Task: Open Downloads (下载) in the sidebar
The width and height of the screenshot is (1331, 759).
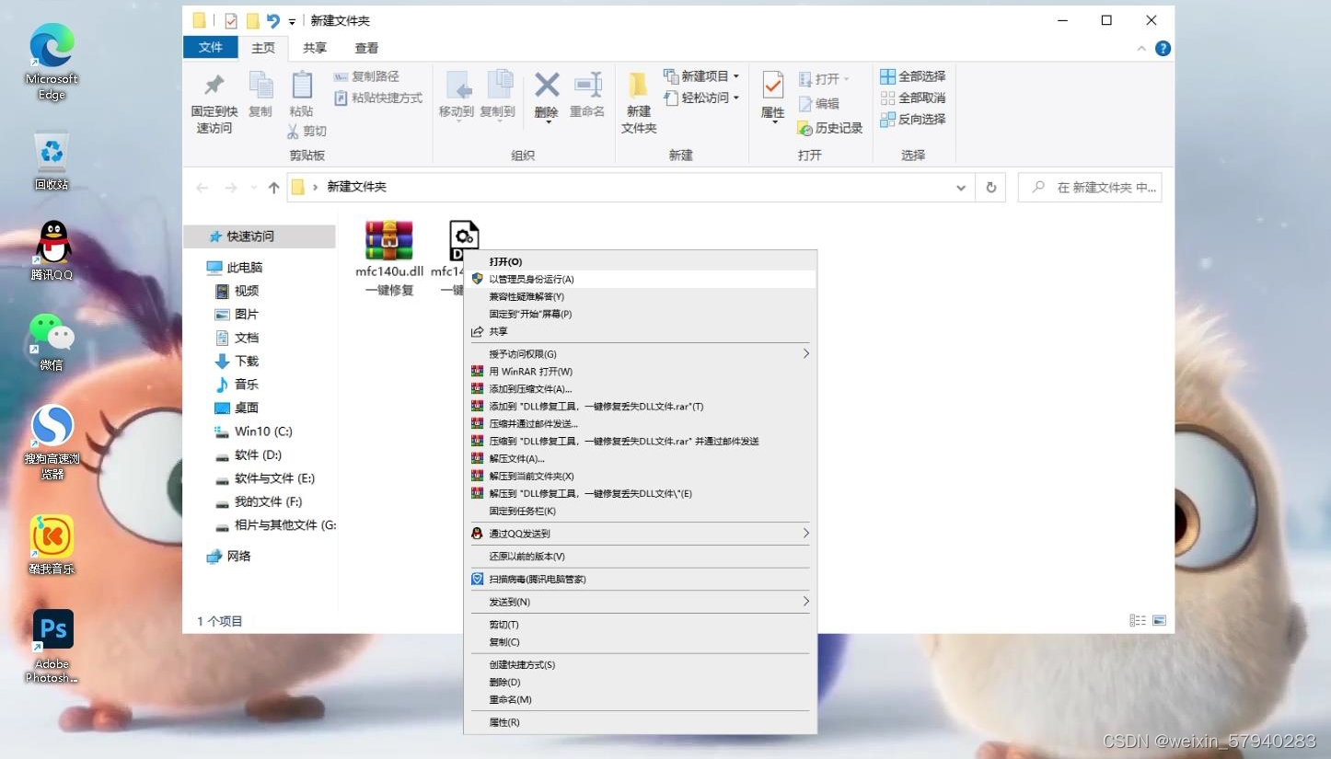Action: tap(237, 362)
